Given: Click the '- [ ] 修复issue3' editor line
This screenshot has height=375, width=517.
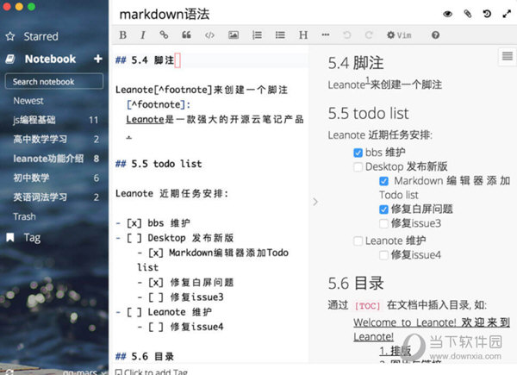Looking at the screenshot, I should pyautogui.click(x=181, y=297).
